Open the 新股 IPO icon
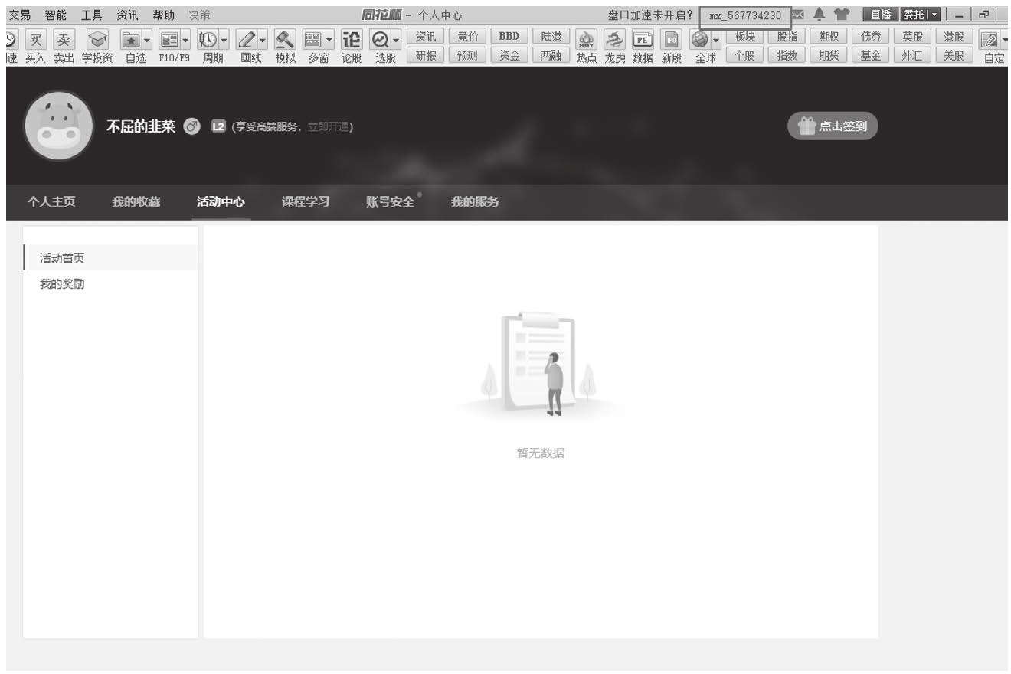Screen dimensions: 1011x674 coord(671,40)
